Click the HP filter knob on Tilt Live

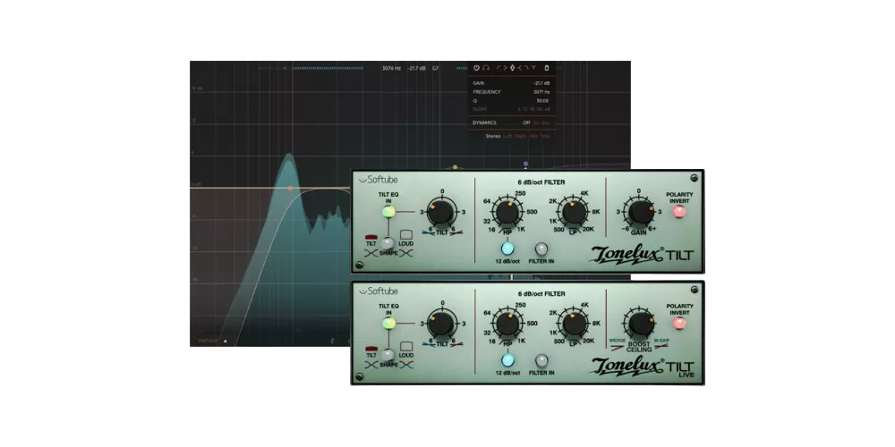[507, 324]
